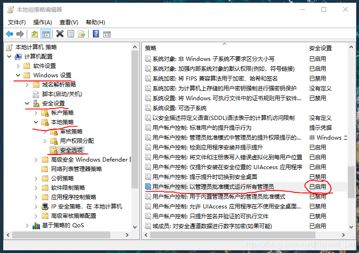Click the tree pane horizontal scroll right arrow

(127, 235)
